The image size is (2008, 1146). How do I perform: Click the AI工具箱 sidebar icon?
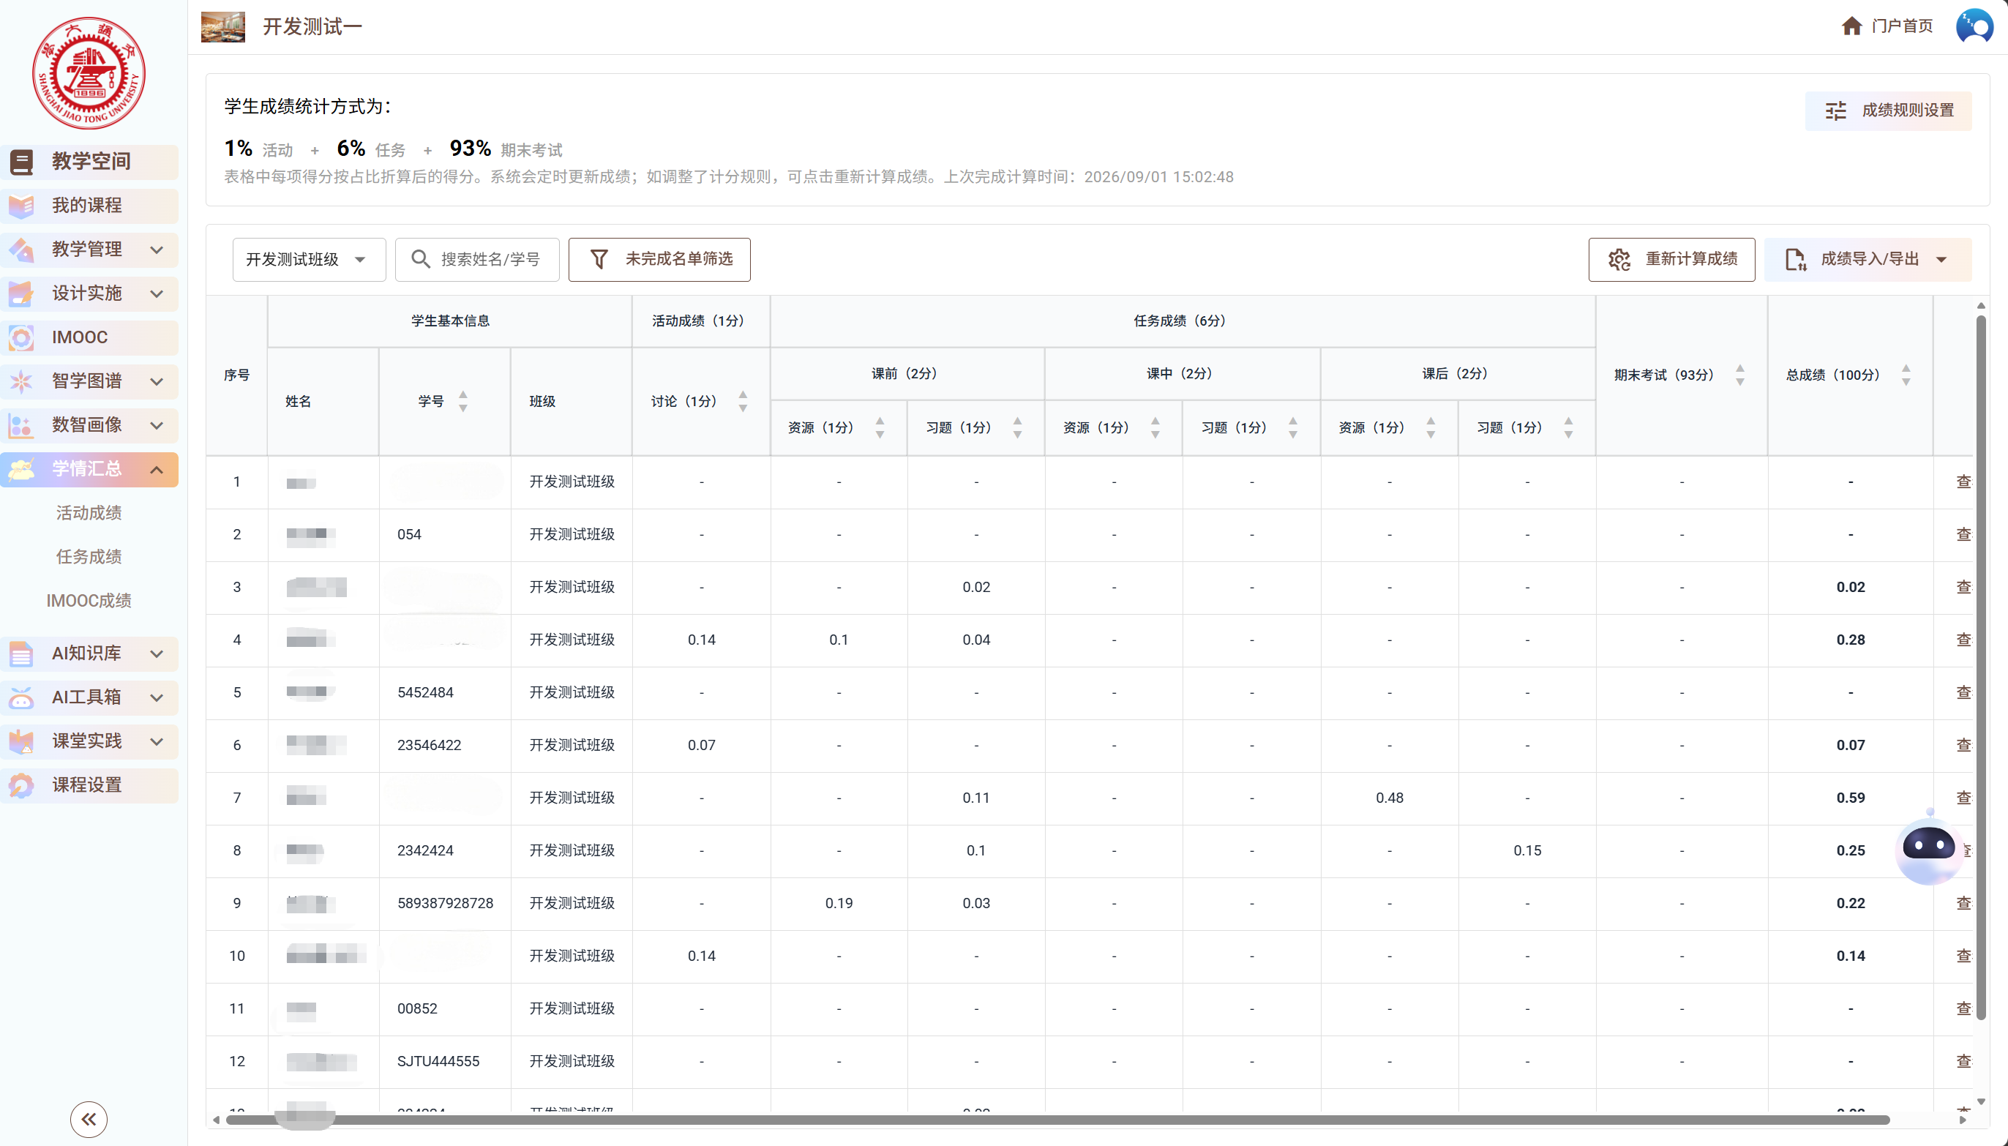tap(21, 697)
